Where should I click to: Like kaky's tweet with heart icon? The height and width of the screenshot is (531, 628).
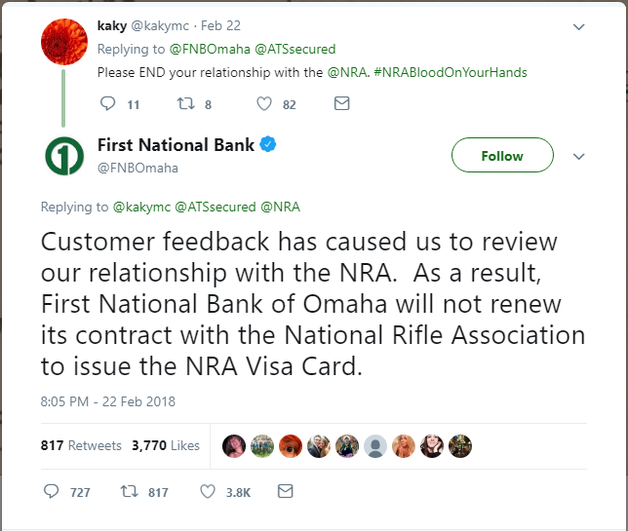(x=263, y=103)
